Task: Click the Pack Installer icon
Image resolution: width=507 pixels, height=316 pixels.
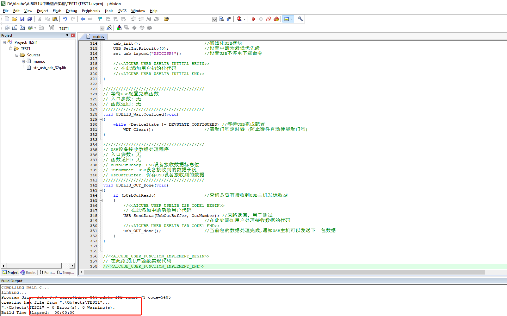Action: [x=150, y=28]
